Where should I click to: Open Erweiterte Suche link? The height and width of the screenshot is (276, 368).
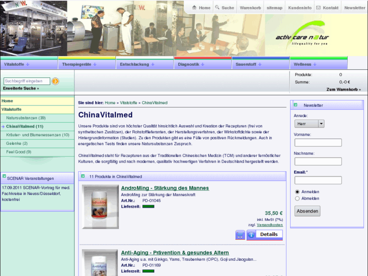pyautogui.click(x=21, y=88)
